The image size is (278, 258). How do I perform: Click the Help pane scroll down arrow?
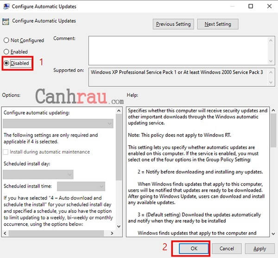pos(273,234)
